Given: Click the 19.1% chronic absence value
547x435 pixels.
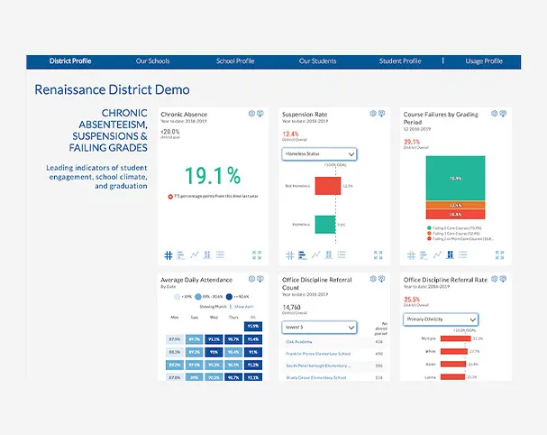Looking at the screenshot, I should 213,176.
